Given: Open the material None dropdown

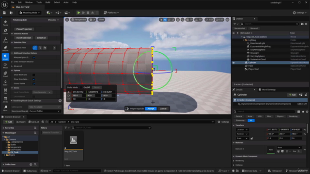Looking at the screenshot, I should coord(289,147).
